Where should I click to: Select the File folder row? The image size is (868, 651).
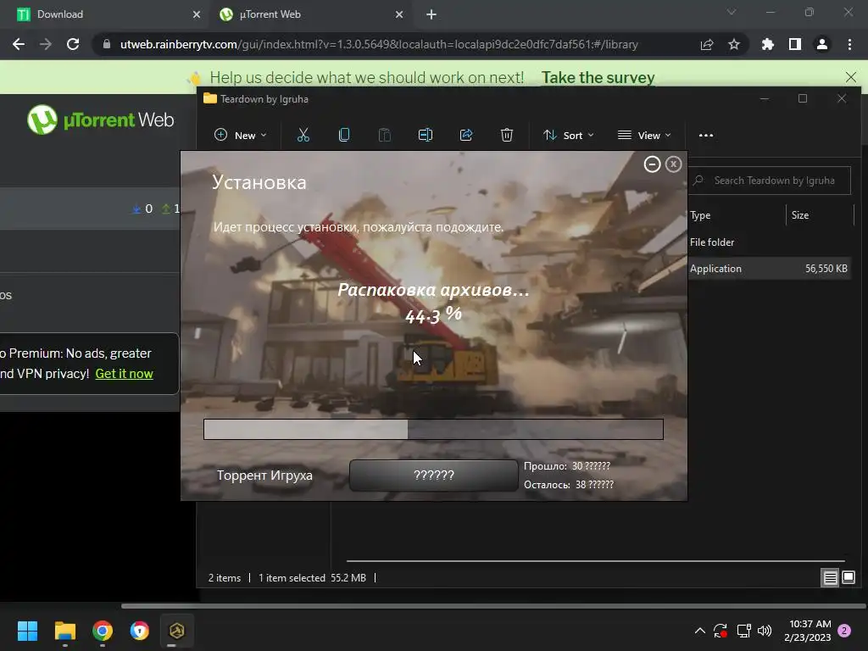[x=770, y=242]
